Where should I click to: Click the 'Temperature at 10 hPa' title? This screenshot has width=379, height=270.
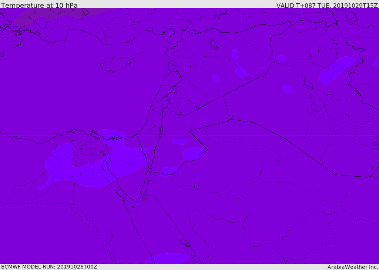39,6
